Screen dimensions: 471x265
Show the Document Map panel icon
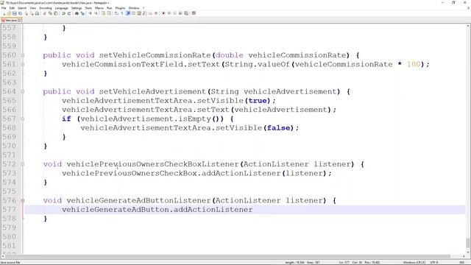coord(139,13)
